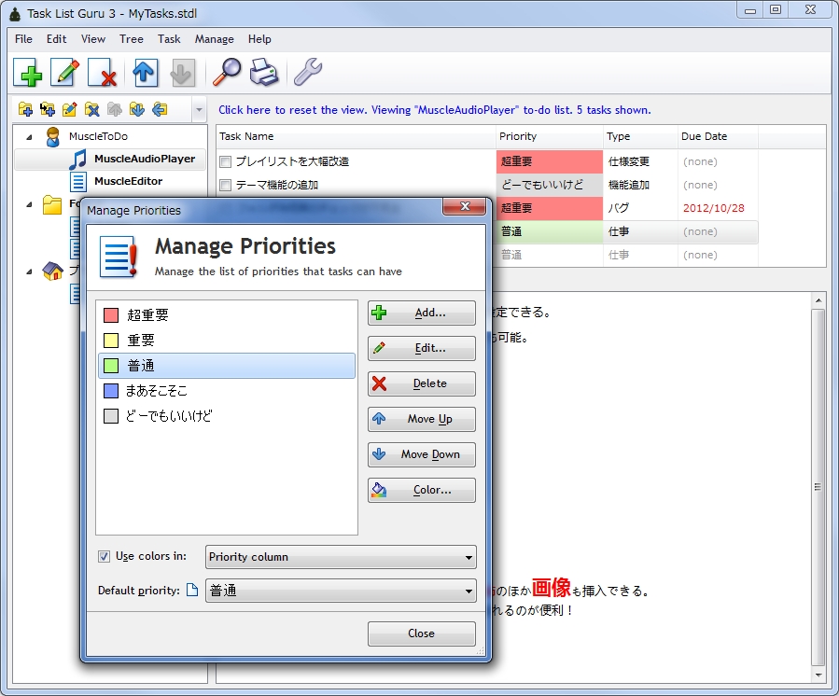Click the notes pane scrollbar down arrow
This screenshot has width=839, height=696.
click(x=818, y=675)
